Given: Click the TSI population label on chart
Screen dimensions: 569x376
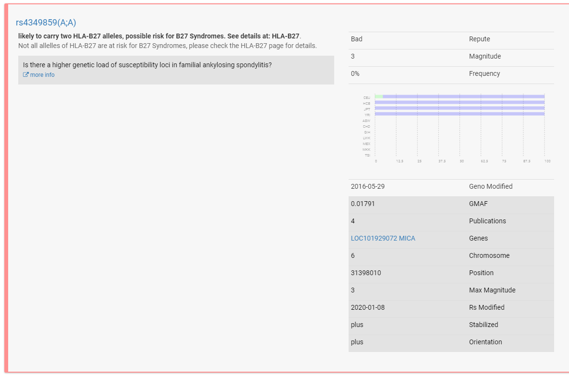Looking at the screenshot, I should tap(367, 155).
